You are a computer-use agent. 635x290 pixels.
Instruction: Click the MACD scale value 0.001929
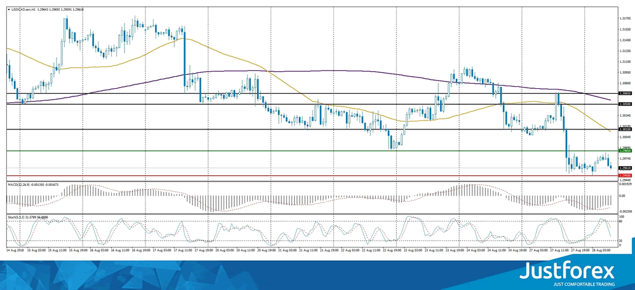coord(625,185)
